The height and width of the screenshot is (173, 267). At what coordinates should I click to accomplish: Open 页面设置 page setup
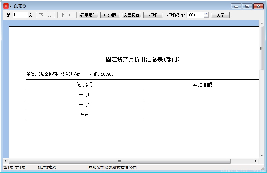pos(132,15)
